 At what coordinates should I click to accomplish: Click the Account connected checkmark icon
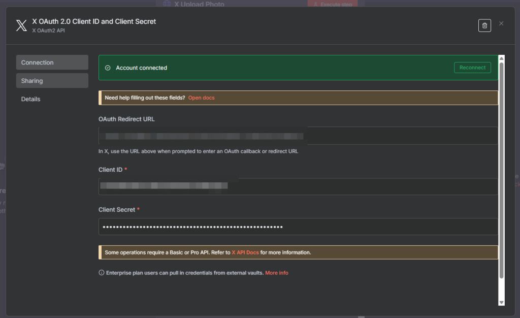tap(108, 68)
